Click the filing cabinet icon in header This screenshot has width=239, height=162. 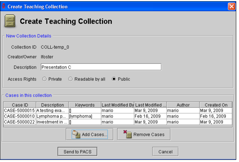[x=10, y=22]
